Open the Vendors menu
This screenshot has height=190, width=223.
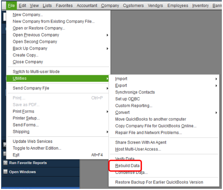pos(155,5)
